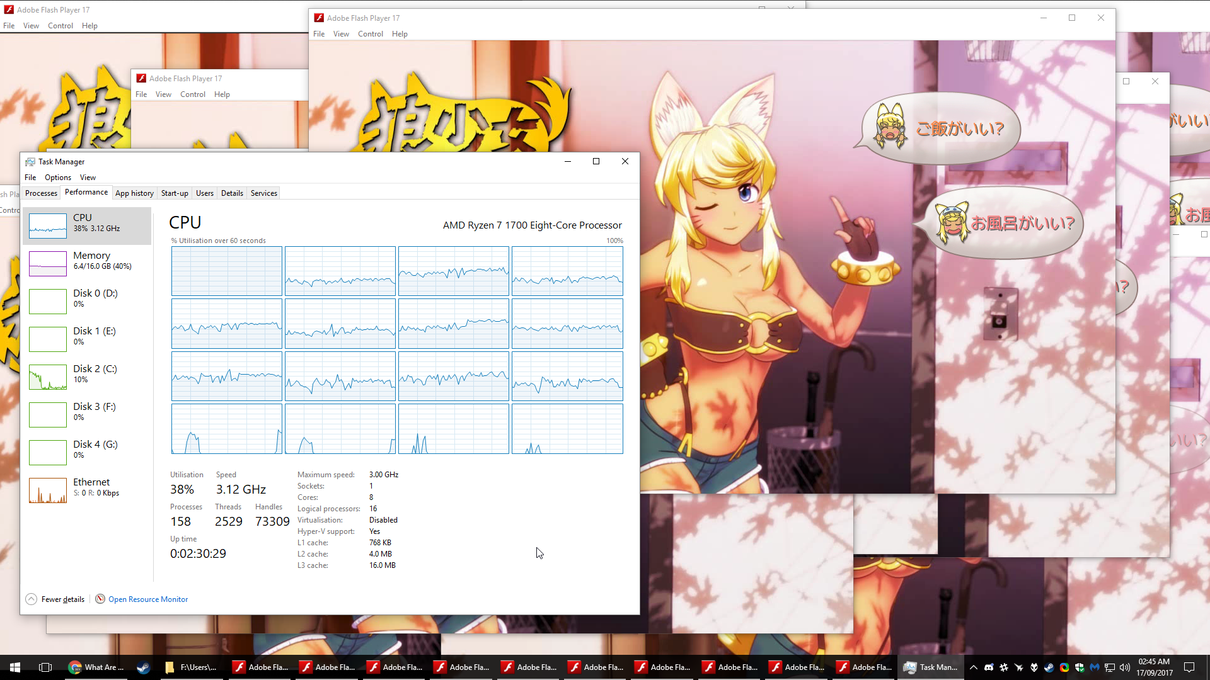The image size is (1210, 680).
Task: Click the Task Manager title bar icon
Action: [30, 162]
